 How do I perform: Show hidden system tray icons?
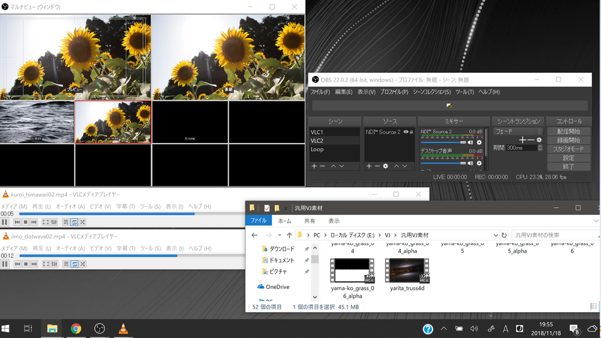point(444,329)
